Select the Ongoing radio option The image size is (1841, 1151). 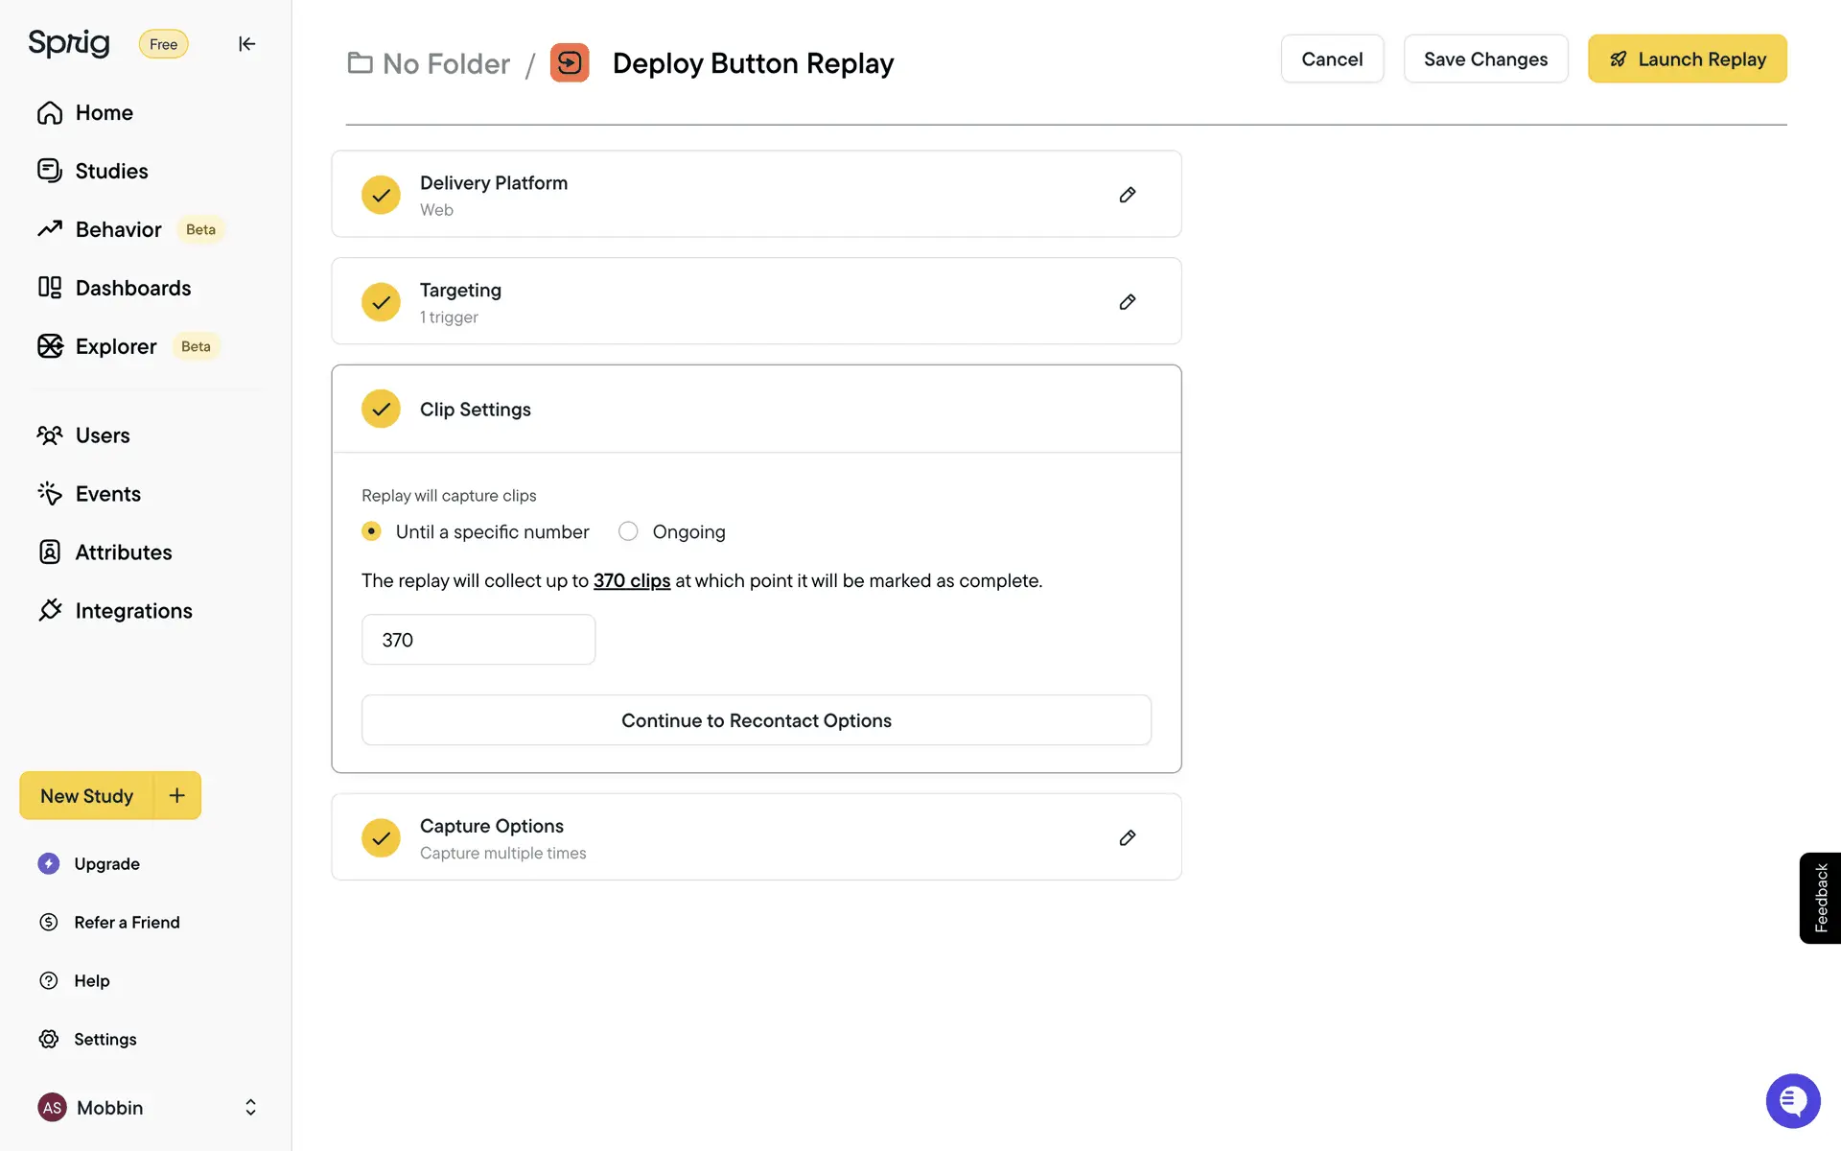tap(628, 531)
